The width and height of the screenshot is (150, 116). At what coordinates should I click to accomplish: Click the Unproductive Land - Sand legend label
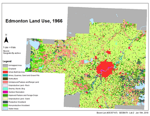(19, 99)
